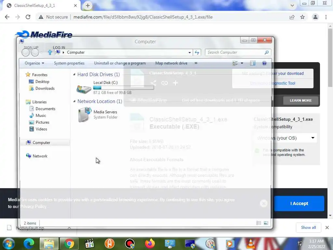
Task: Open Chrome's tab search dropdown arrow
Action: tap(292, 6)
